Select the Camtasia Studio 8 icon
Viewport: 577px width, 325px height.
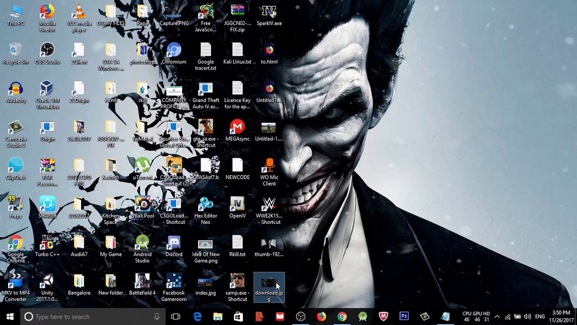pyautogui.click(x=16, y=134)
